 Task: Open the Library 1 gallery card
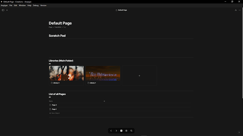pos(103,76)
